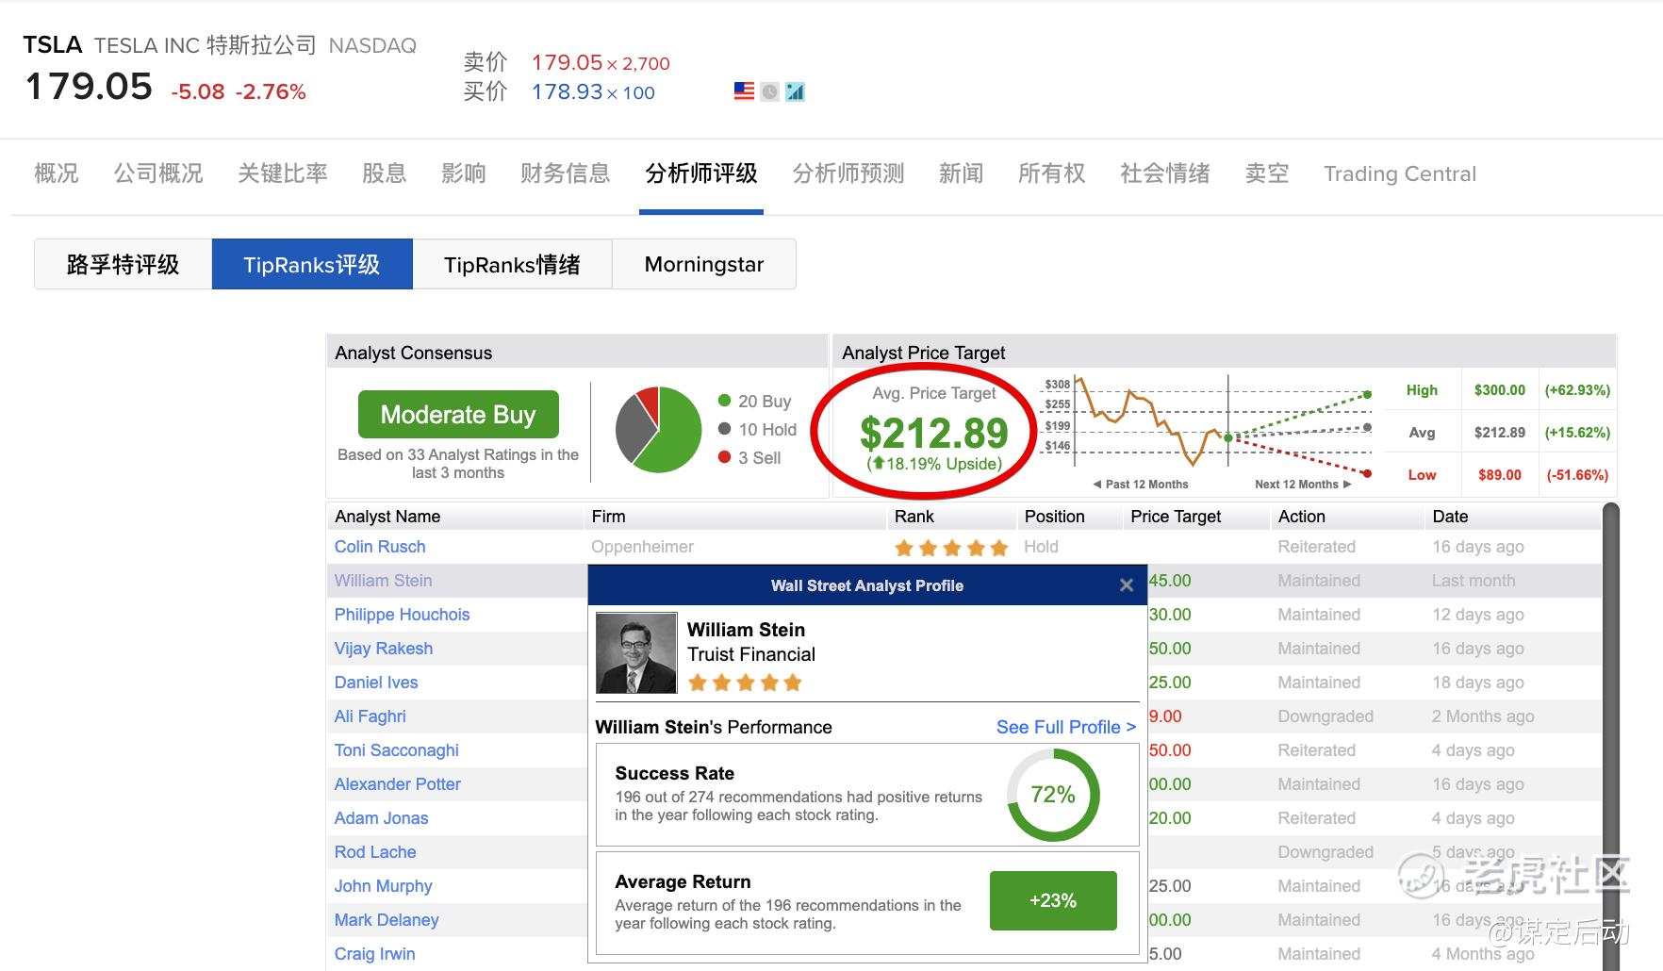Click the Moderate Buy consensus button
1663x971 pixels.
tap(458, 415)
